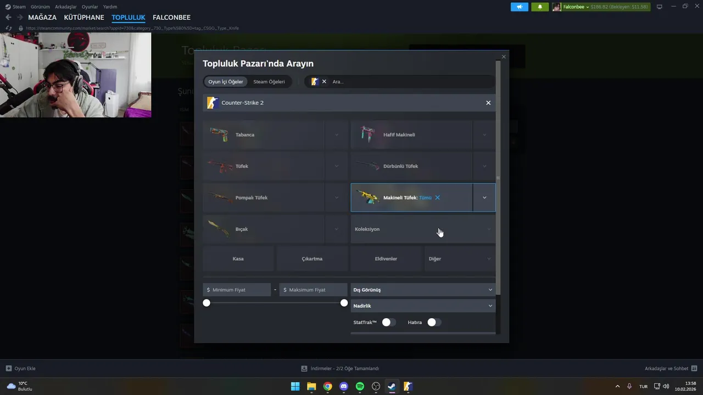Open the KÜTÜPHANE library tab

pyautogui.click(x=84, y=18)
